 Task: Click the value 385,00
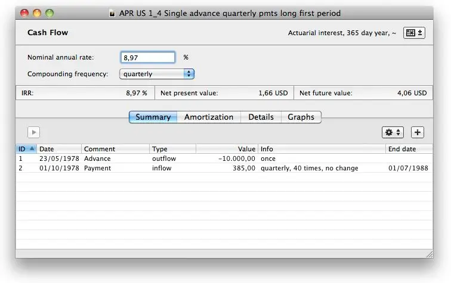tap(244, 168)
